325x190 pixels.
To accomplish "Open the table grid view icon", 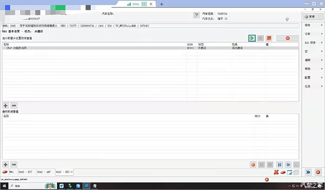I will point(296,172).
